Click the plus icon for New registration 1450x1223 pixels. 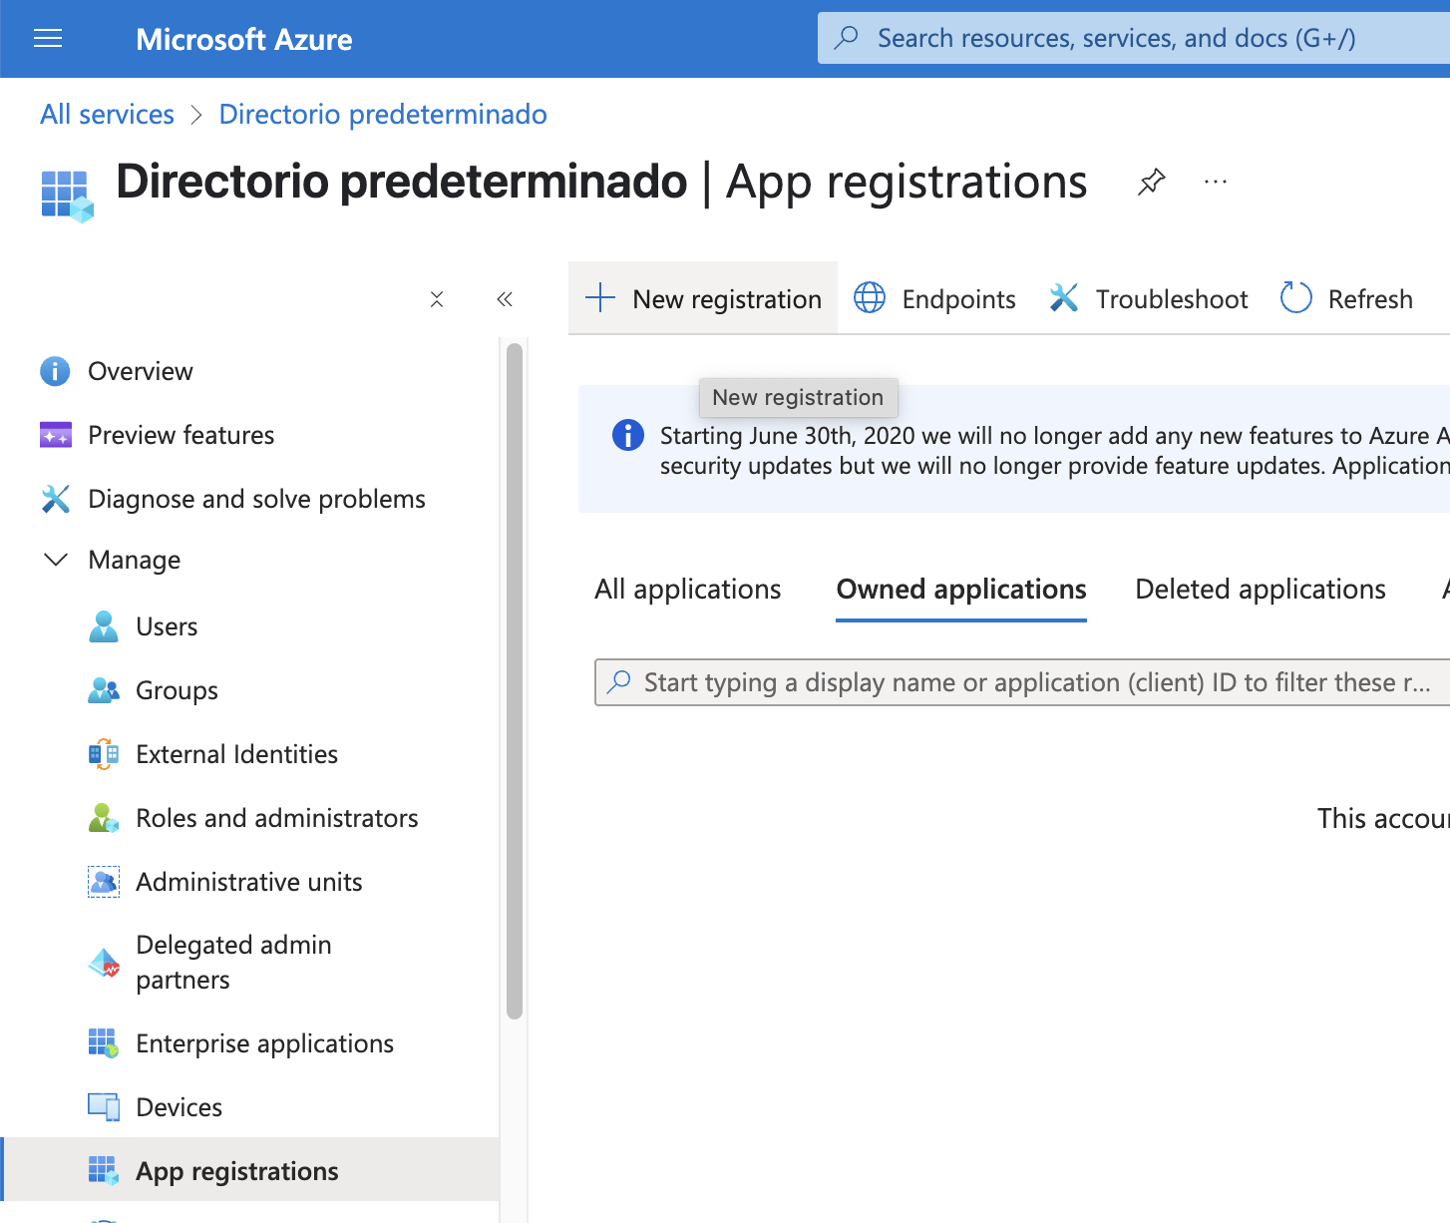point(600,297)
